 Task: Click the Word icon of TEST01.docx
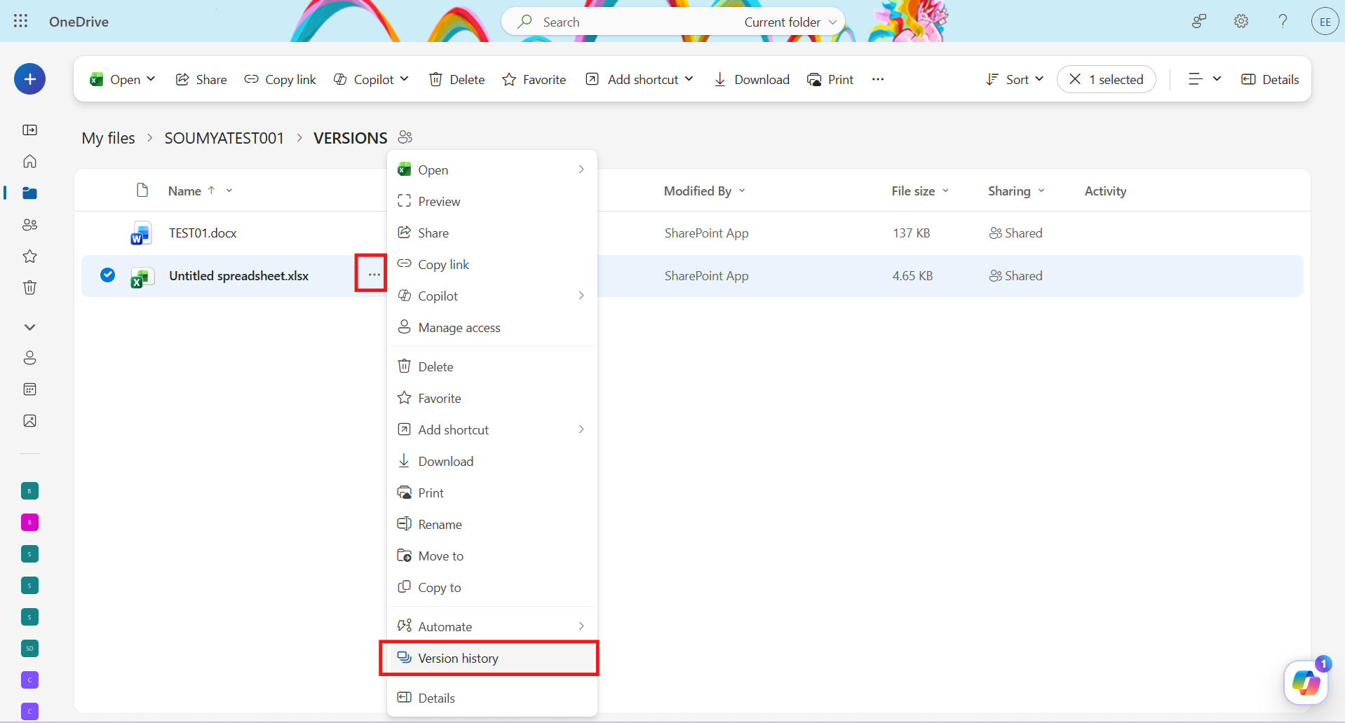pyautogui.click(x=141, y=233)
